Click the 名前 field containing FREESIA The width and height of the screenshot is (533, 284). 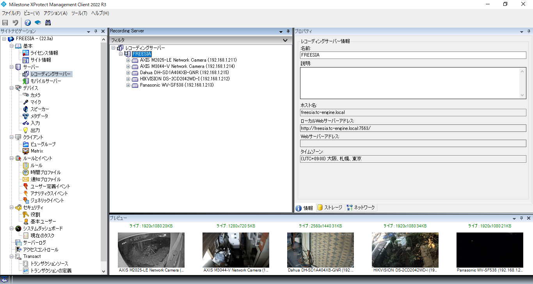click(x=413, y=55)
